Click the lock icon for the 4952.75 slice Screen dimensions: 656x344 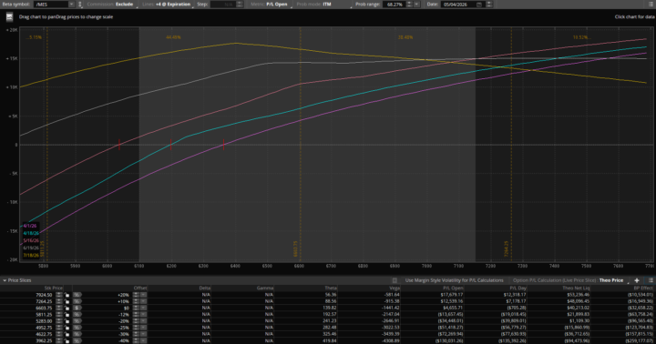(67, 328)
